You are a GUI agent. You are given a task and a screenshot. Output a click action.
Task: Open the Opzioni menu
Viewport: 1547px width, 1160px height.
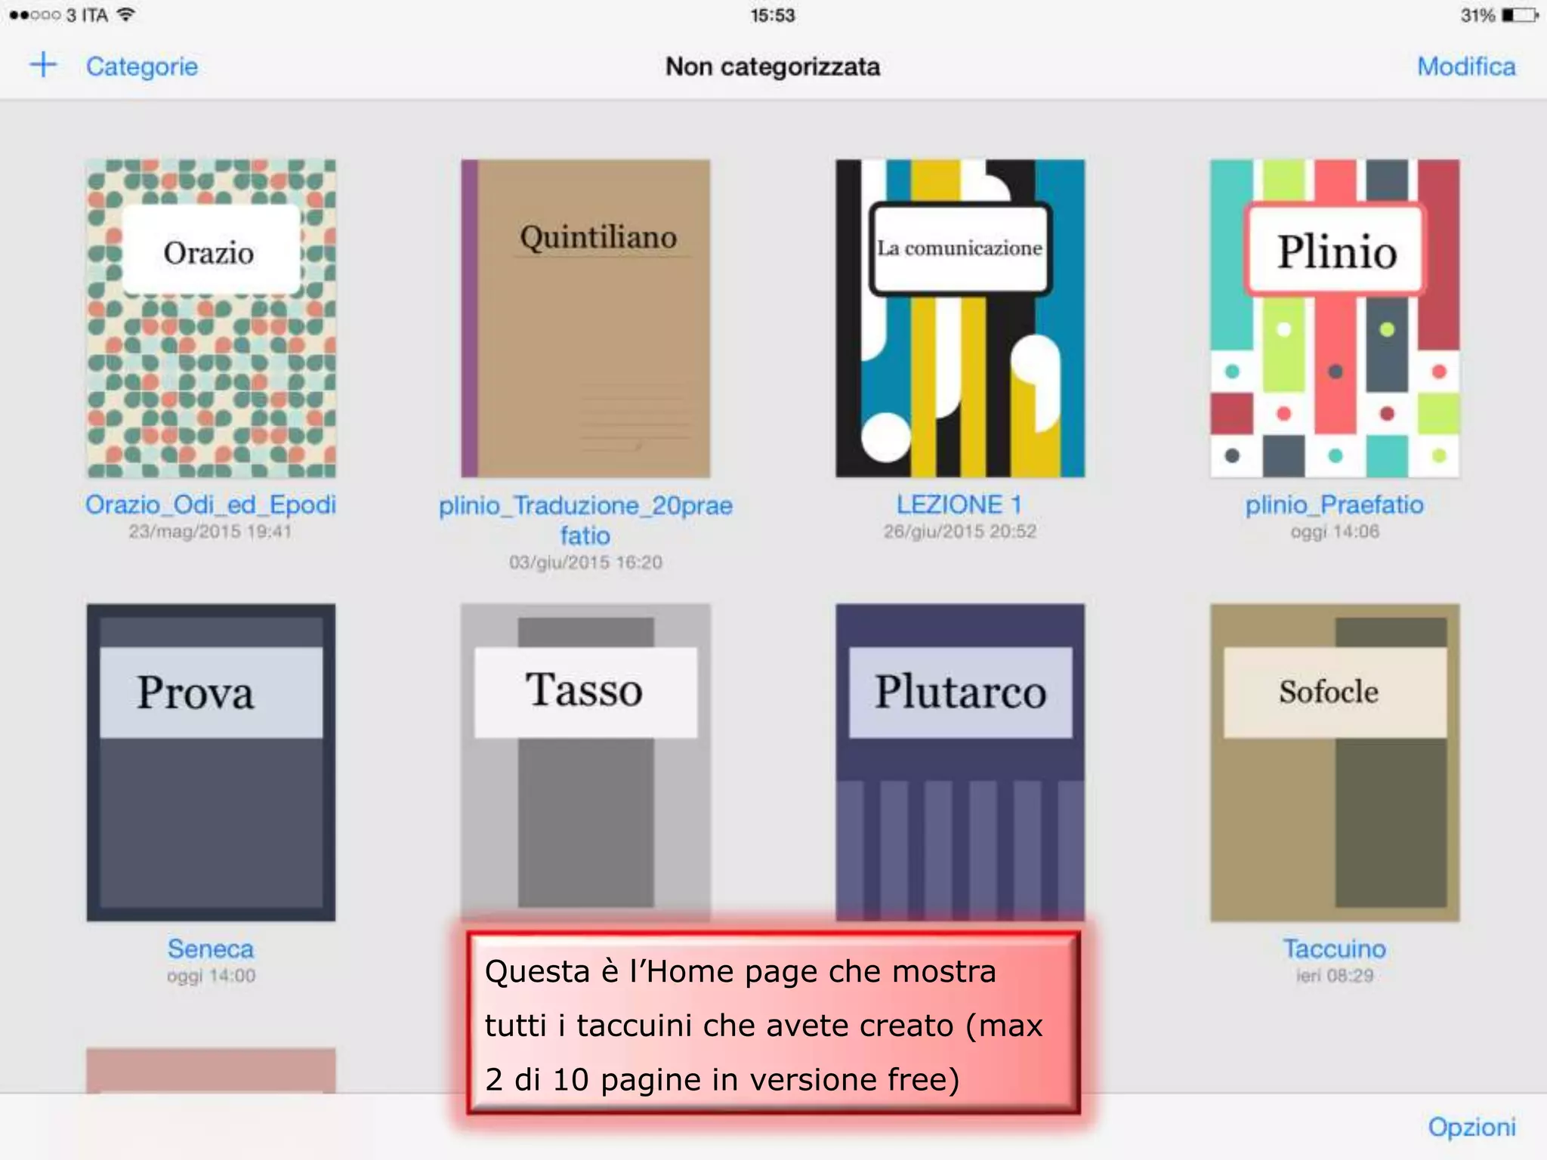point(1471,1127)
